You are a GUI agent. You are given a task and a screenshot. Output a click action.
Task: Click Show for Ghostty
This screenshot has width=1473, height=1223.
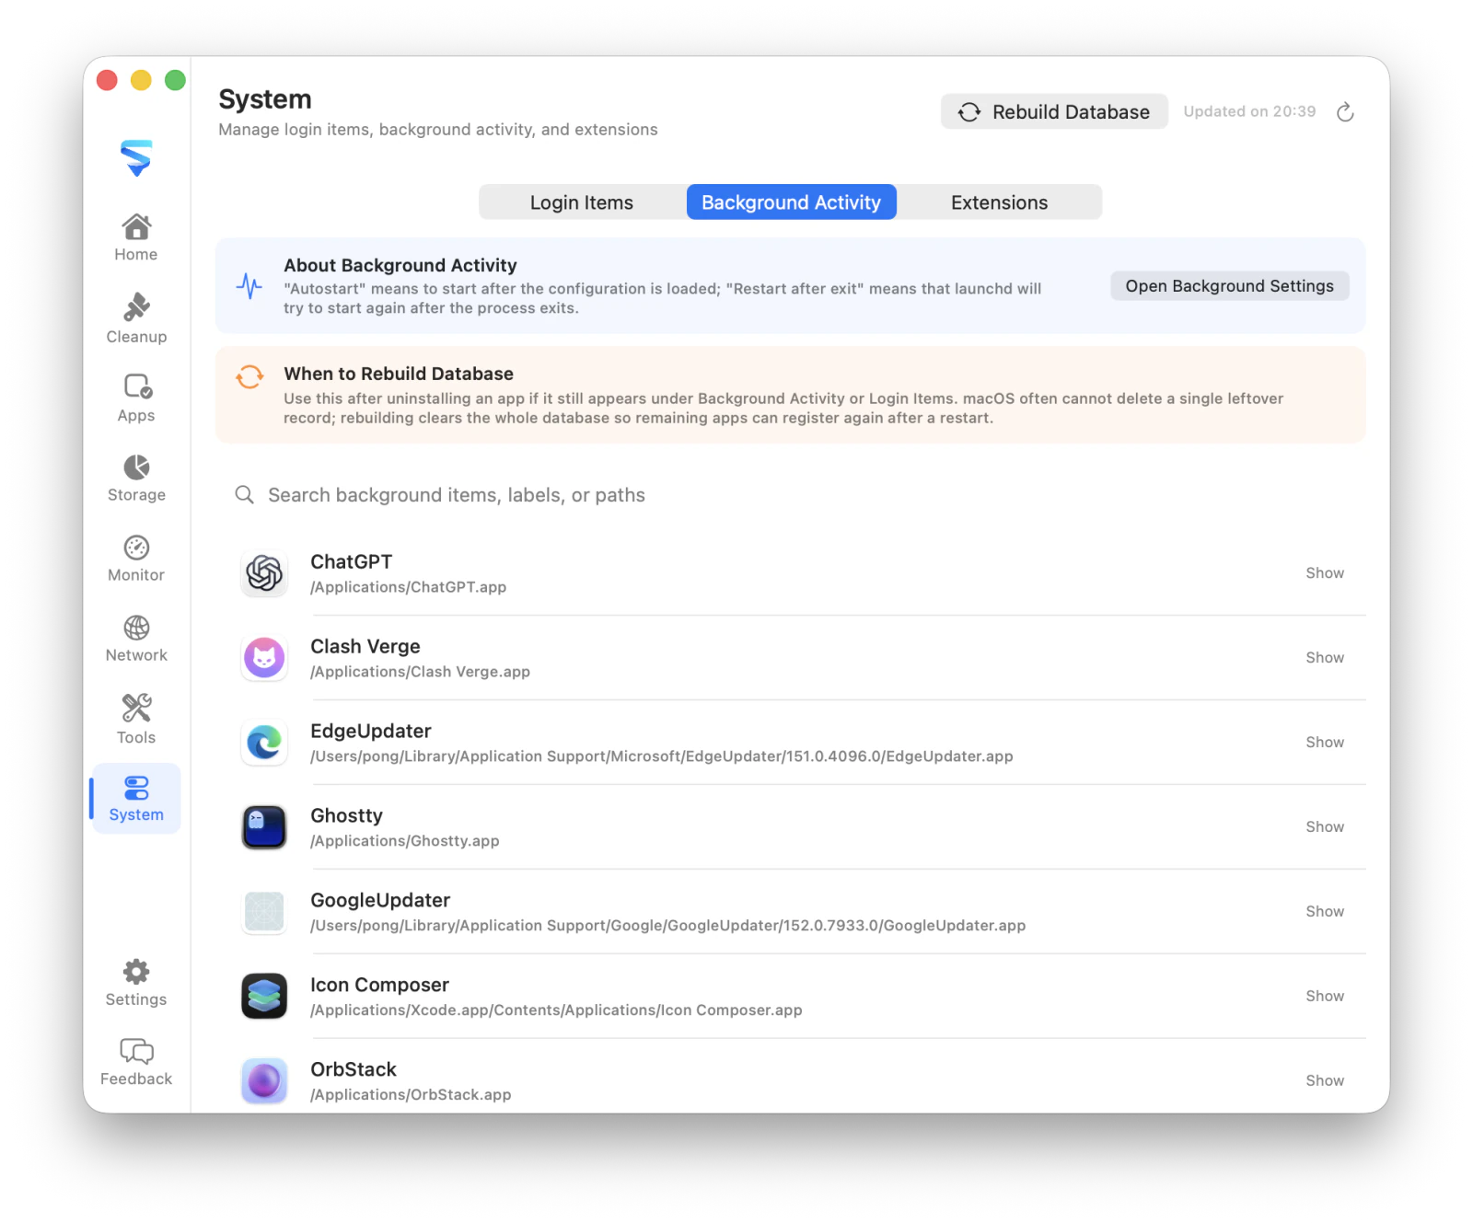[1325, 827]
